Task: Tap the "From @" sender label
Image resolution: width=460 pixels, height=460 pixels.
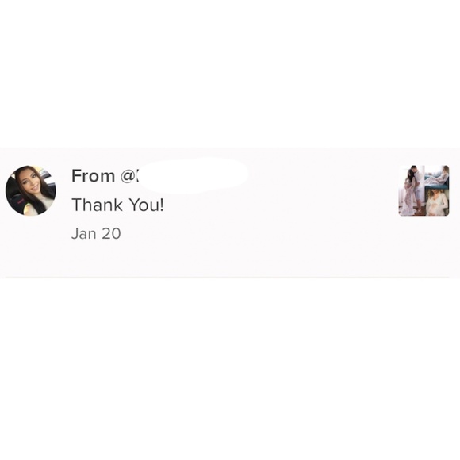Action: pos(104,176)
